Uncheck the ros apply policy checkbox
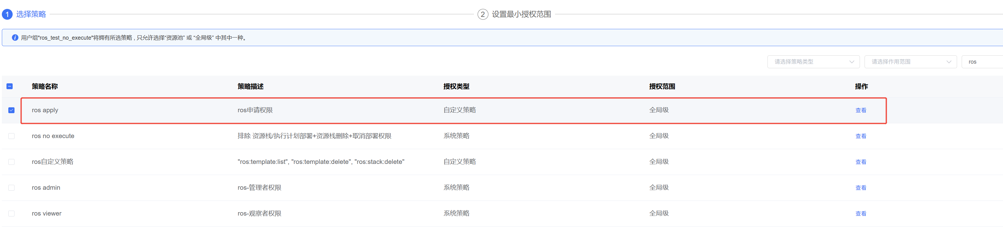This screenshot has width=1003, height=246. point(11,110)
